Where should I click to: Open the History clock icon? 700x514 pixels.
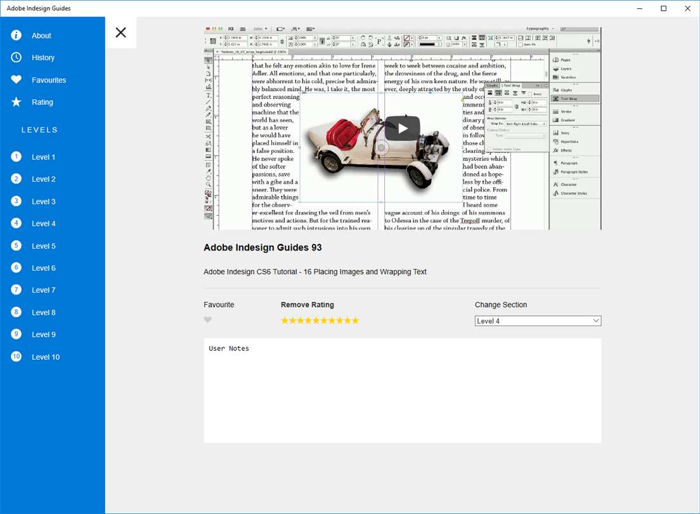coord(16,57)
